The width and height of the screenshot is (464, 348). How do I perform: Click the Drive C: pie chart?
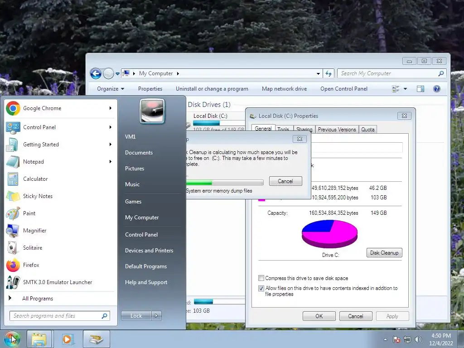[x=329, y=234]
